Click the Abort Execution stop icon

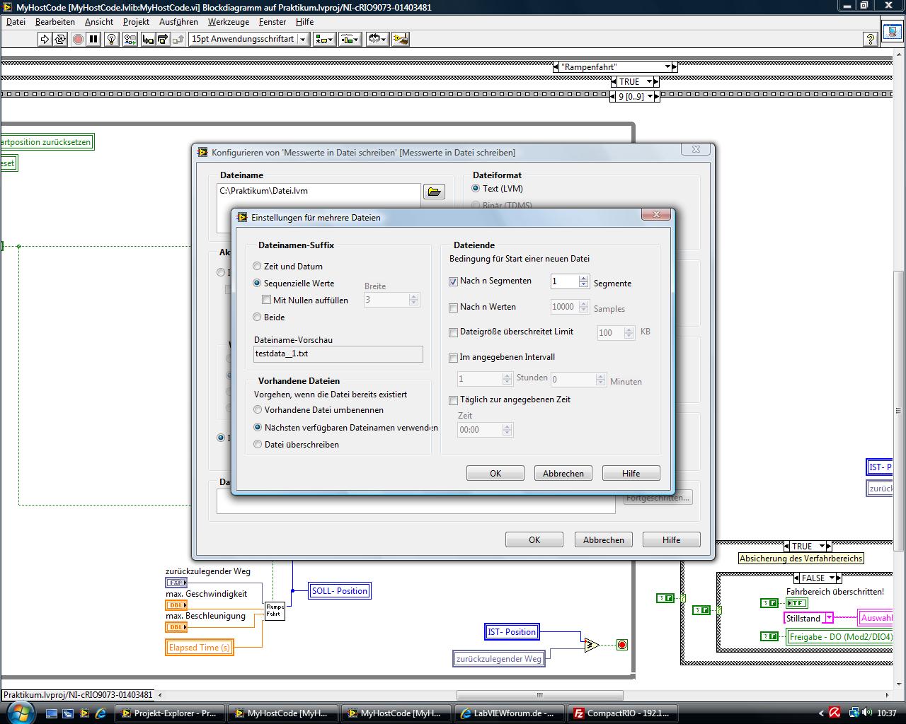[78, 40]
